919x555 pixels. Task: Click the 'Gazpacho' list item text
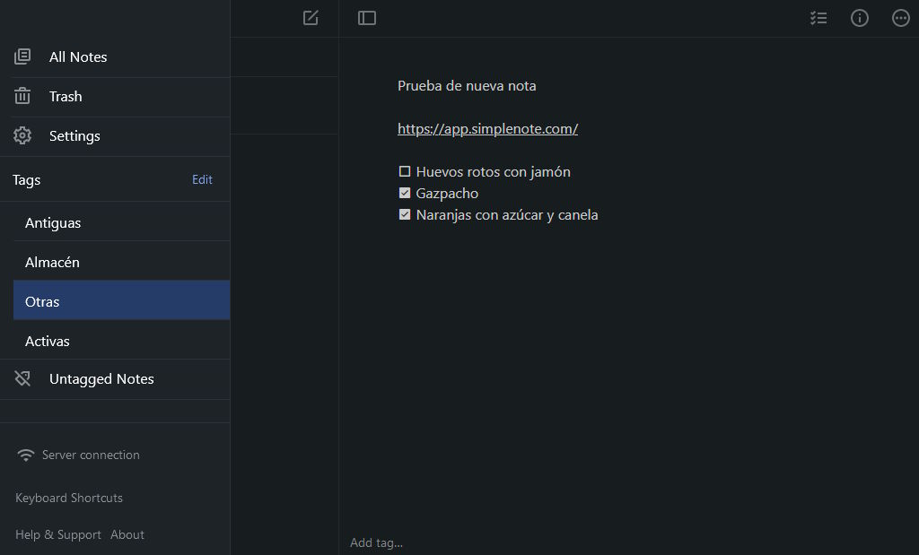pyautogui.click(x=447, y=194)
